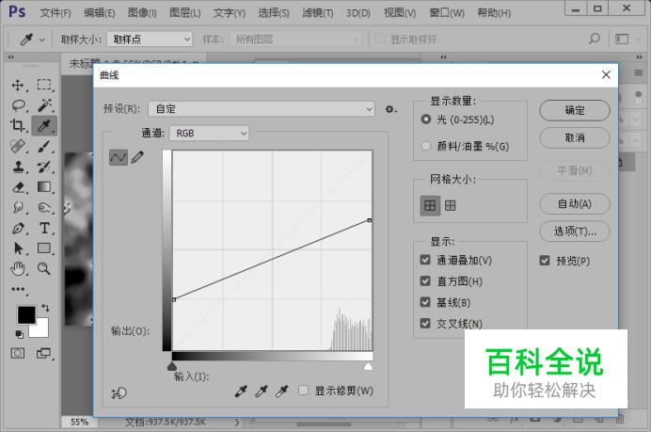This screenshot has height=432, width=651.
Task: Toggle intersection line checkbox
Action: (425, 323)
